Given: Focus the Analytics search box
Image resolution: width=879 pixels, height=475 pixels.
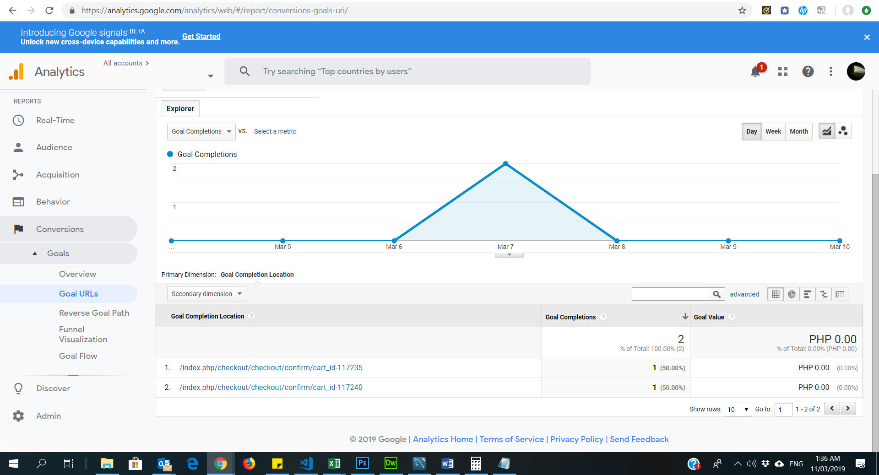Looking at the screenshot, I should (407, 71).
